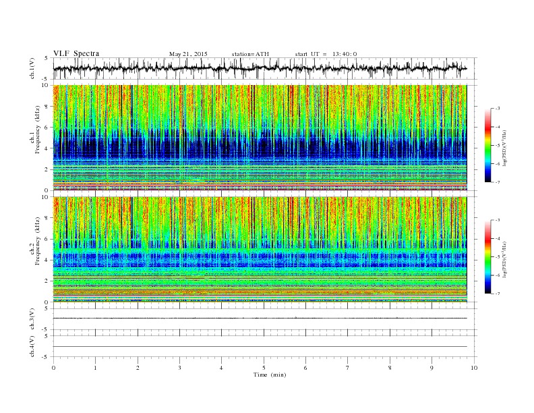Click time axis tick label "3"
534x413 pixels.
[179, 368]
